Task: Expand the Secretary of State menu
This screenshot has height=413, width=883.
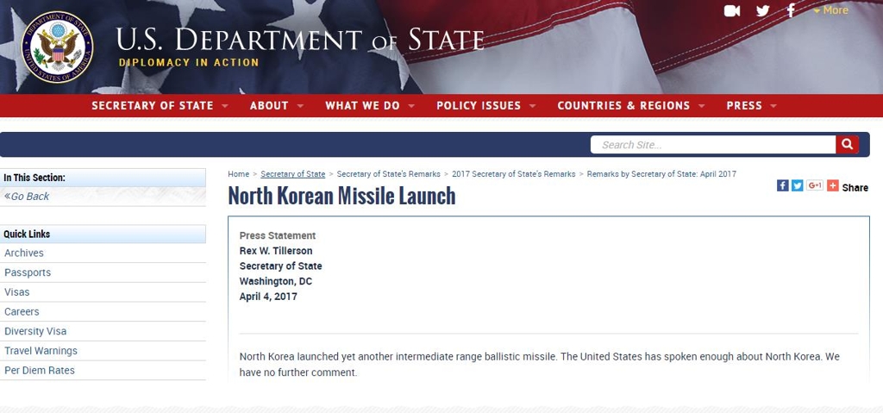Action: 160,105
